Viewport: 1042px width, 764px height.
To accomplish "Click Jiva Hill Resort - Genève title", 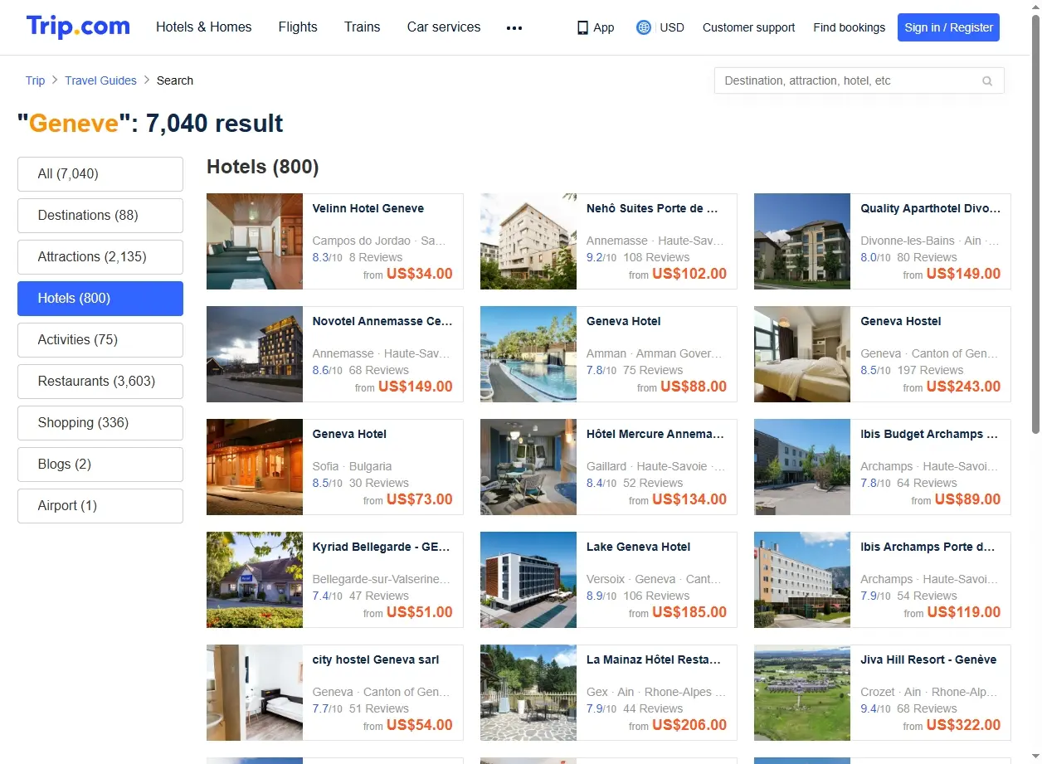I will (x=928, y=659).
